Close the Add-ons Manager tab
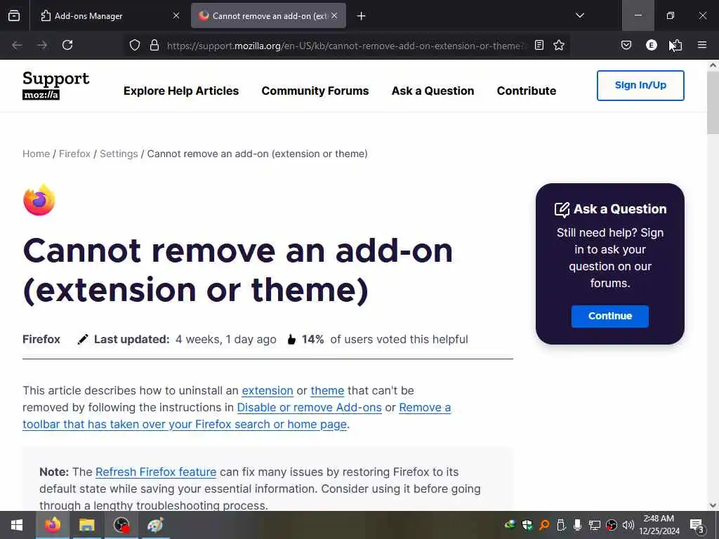 (176, 15)
